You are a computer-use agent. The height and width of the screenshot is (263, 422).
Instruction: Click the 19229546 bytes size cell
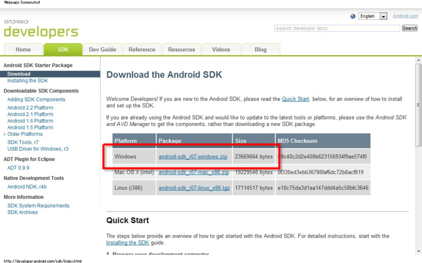[x=254, y=172]
